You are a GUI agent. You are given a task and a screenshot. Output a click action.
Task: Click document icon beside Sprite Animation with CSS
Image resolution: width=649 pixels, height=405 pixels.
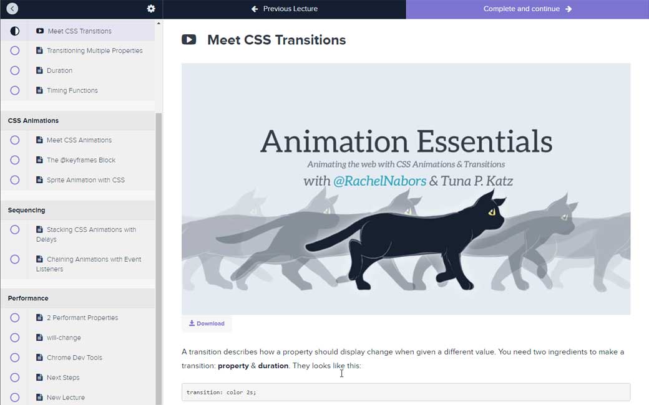click(40, 180)
